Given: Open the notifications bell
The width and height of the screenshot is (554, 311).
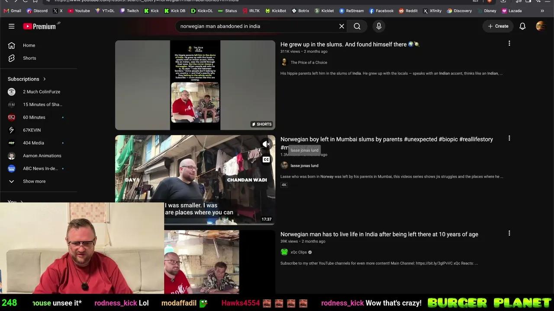Looking at the screenshot, I should 522,26.
